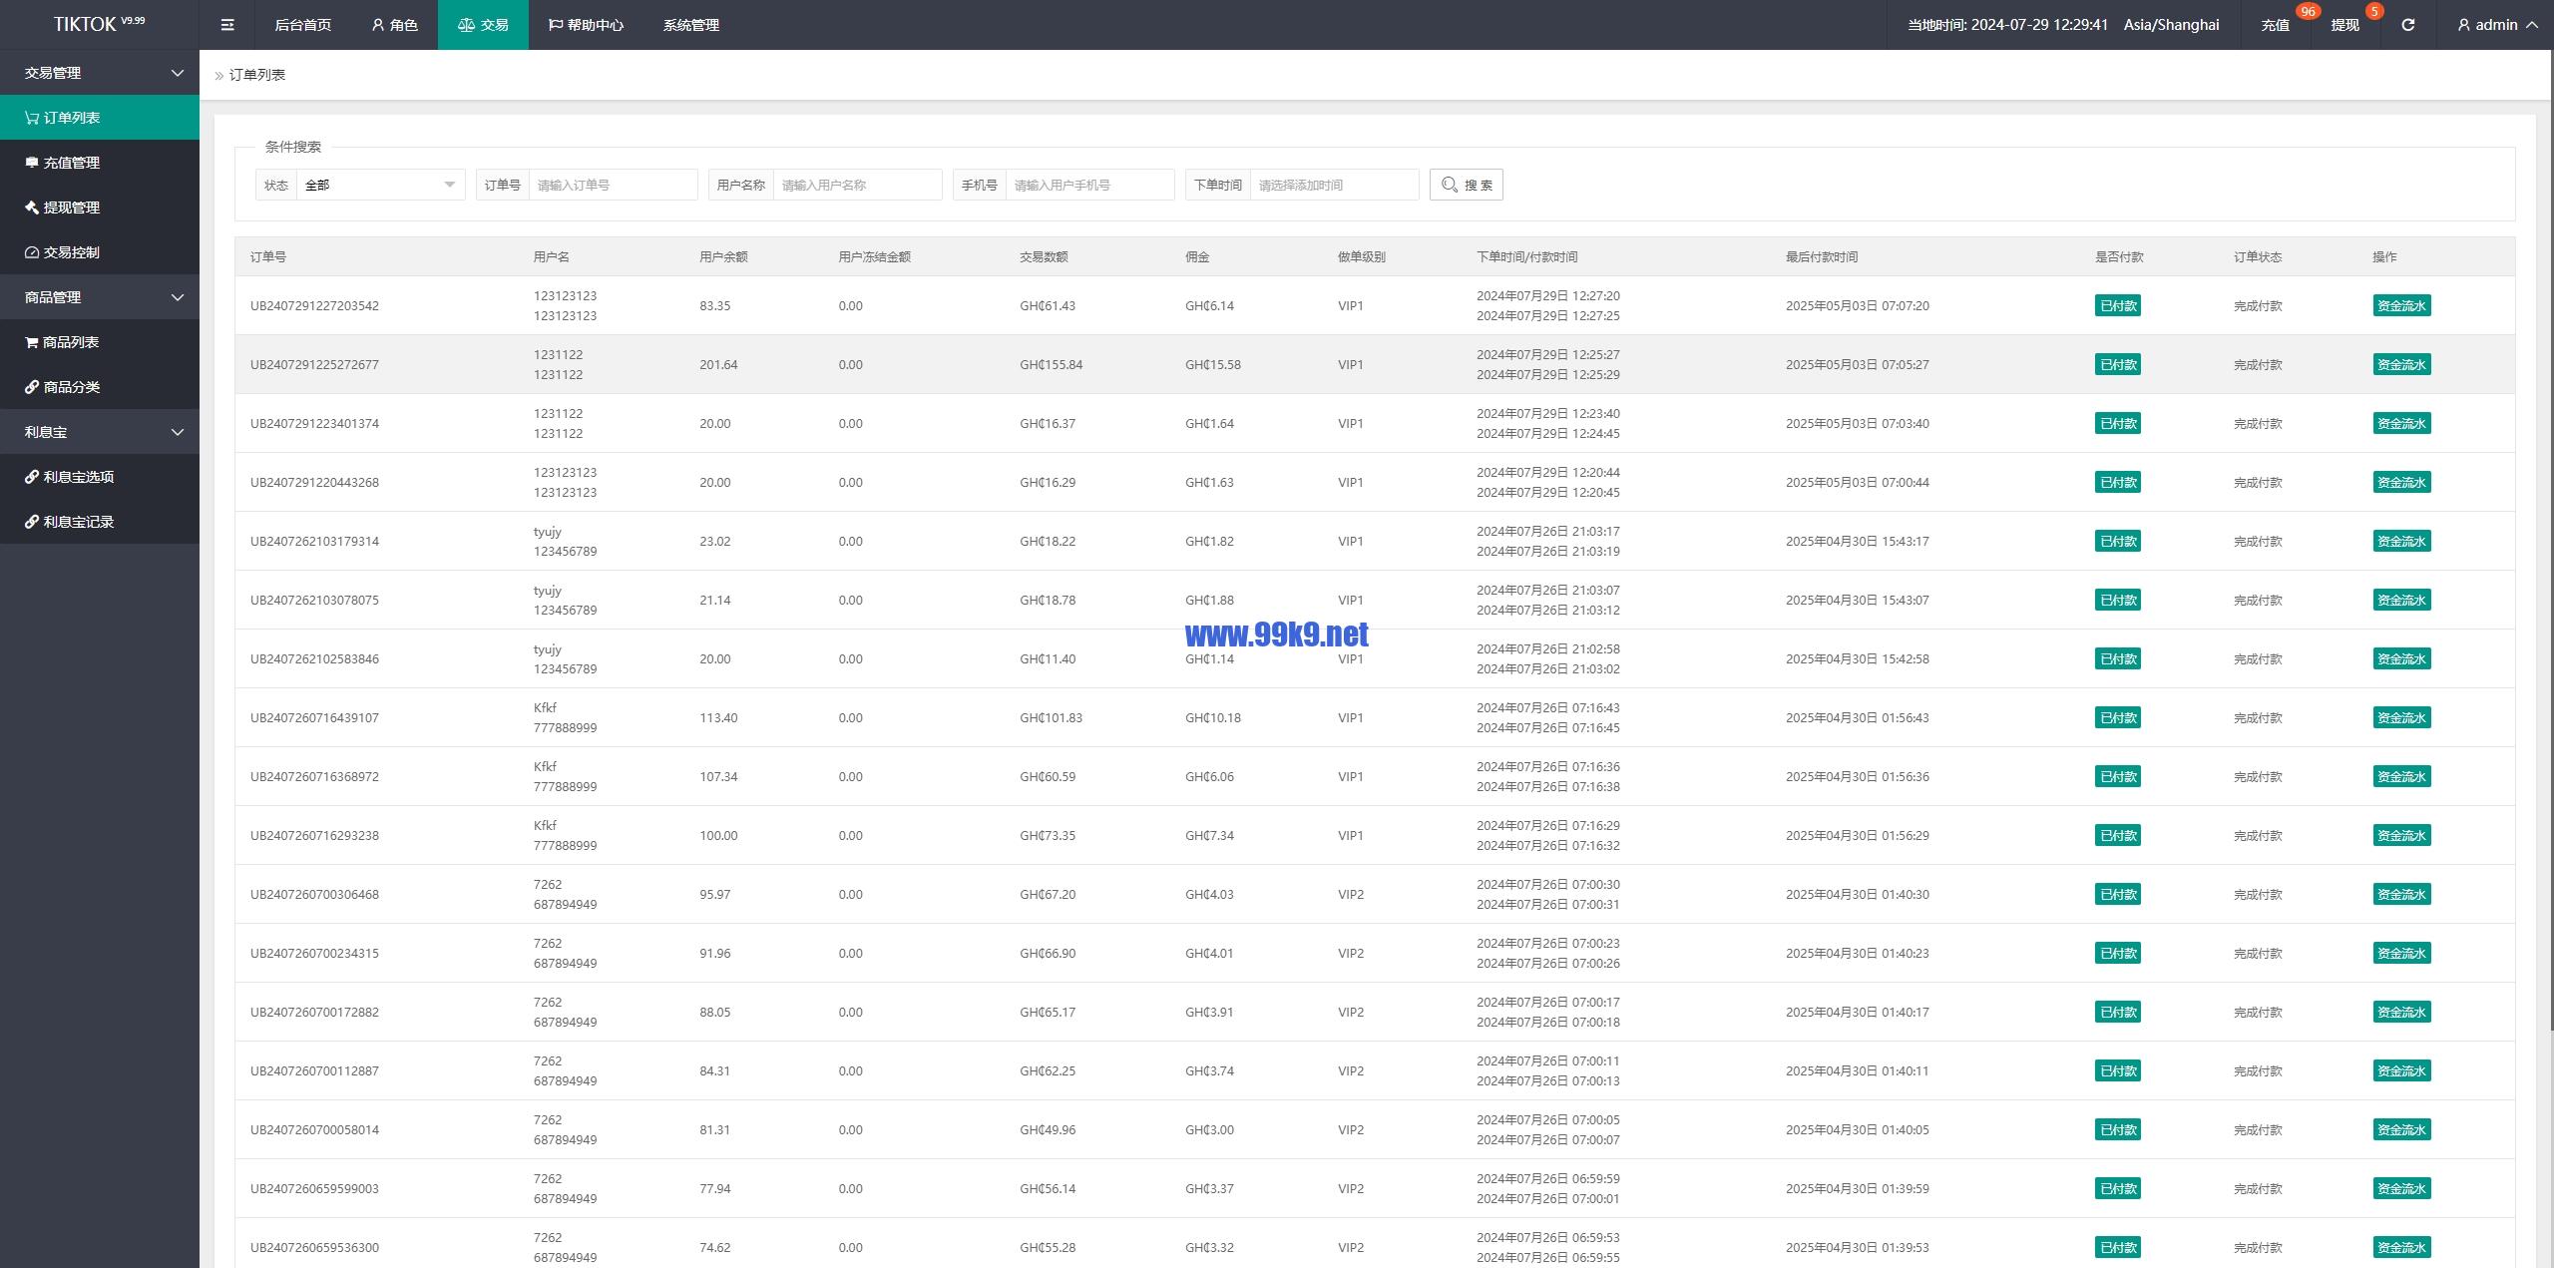This screenshot has height=1268, width=2554.
Task: Click the 最后付款时间 column header
Action: pos(1822,257)
